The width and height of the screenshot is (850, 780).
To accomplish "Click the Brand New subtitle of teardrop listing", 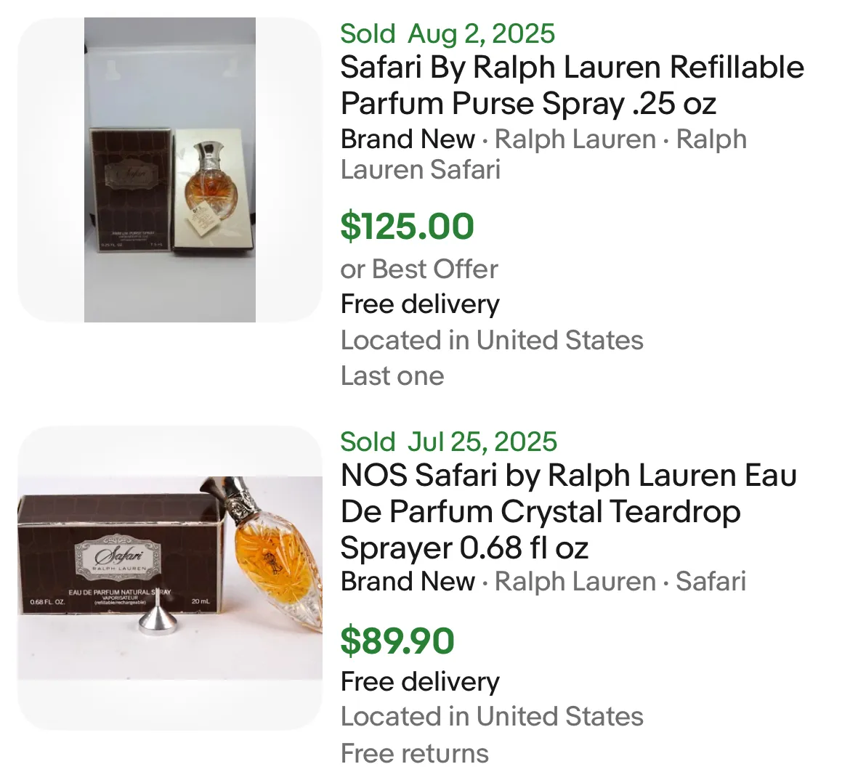I will point(408,581).
